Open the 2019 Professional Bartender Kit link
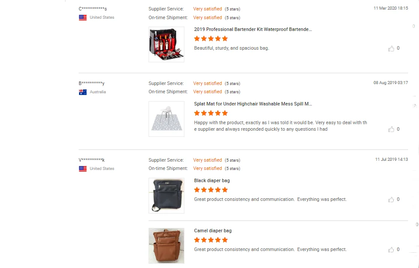This screenshot has height=268, width=419. coord(253,29)
